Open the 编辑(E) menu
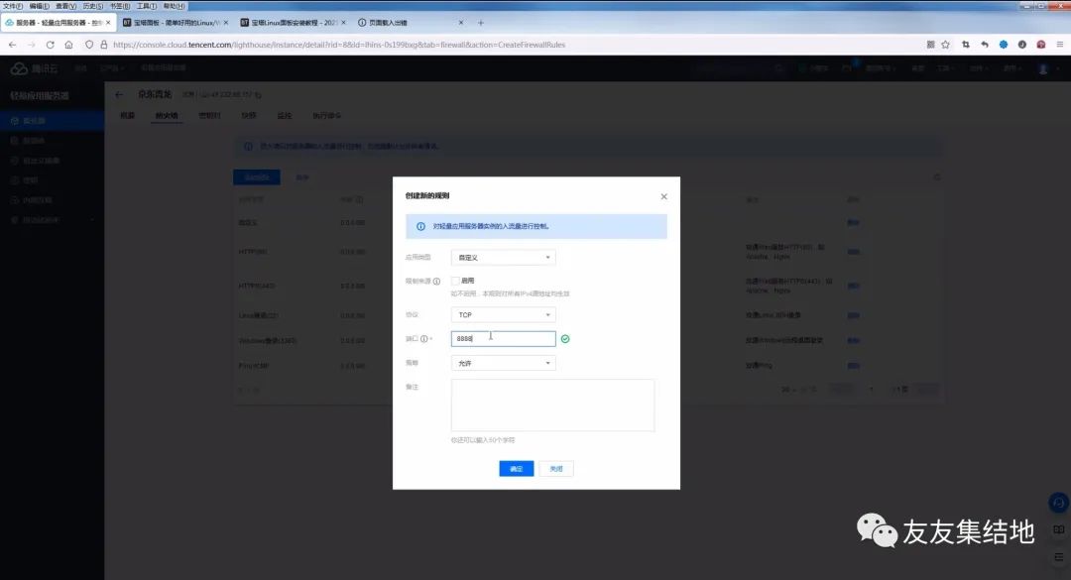The height and width of the screenshot is (580, 1071). point(39,6)
